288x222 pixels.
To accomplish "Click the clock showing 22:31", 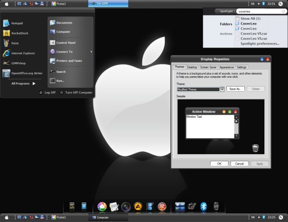I will point(271,4).
